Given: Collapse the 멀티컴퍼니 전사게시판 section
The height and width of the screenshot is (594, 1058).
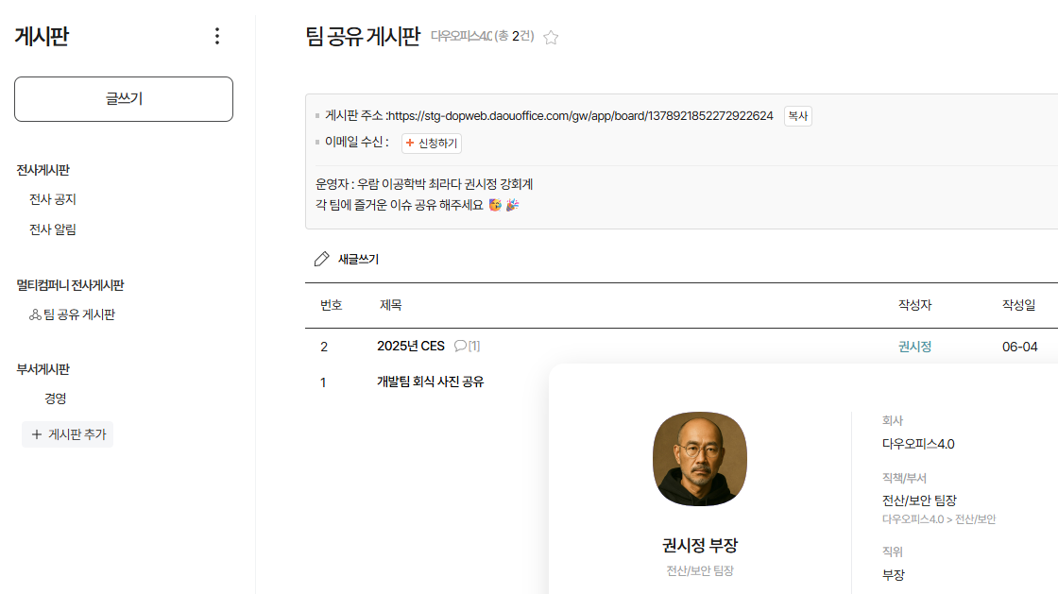Looking at the screenshot, I should click(71, 285).
